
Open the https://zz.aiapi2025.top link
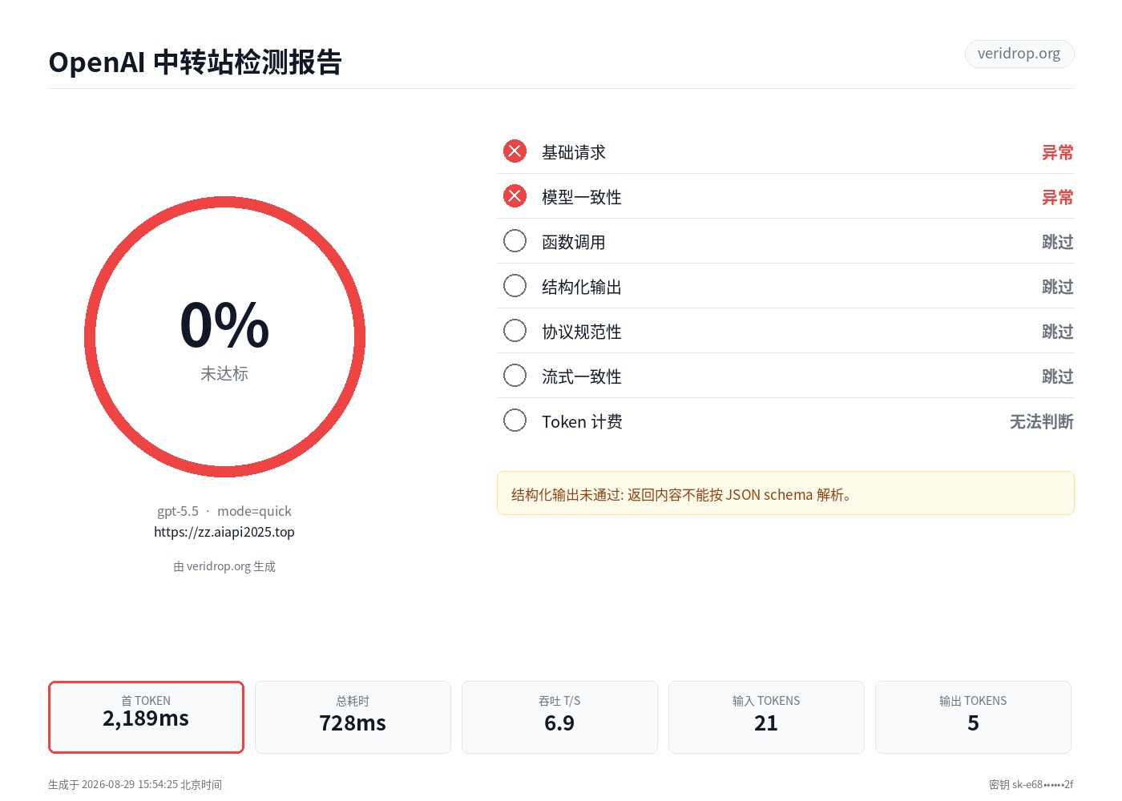tap(224, 532)
